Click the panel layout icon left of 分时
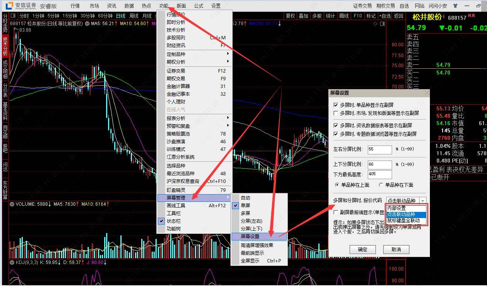 [x=13, y=16]
